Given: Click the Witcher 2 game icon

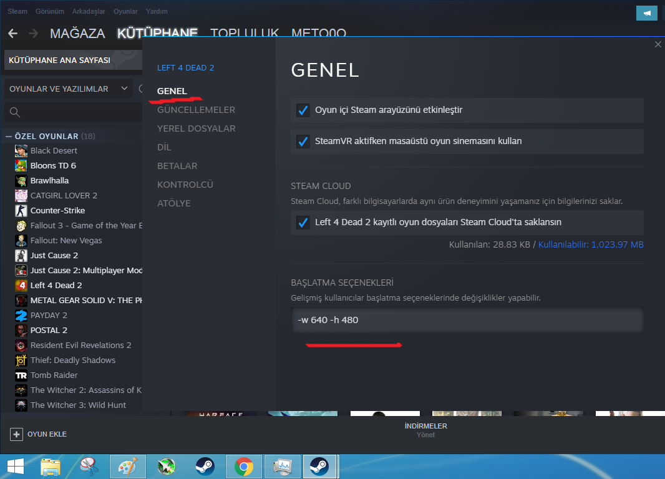Looking at the screenshot, I should coord(21,390).
